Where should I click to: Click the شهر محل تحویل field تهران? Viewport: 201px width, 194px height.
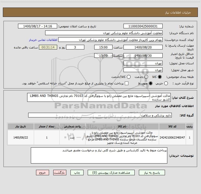pyautogui.click(x=143, y=70)
